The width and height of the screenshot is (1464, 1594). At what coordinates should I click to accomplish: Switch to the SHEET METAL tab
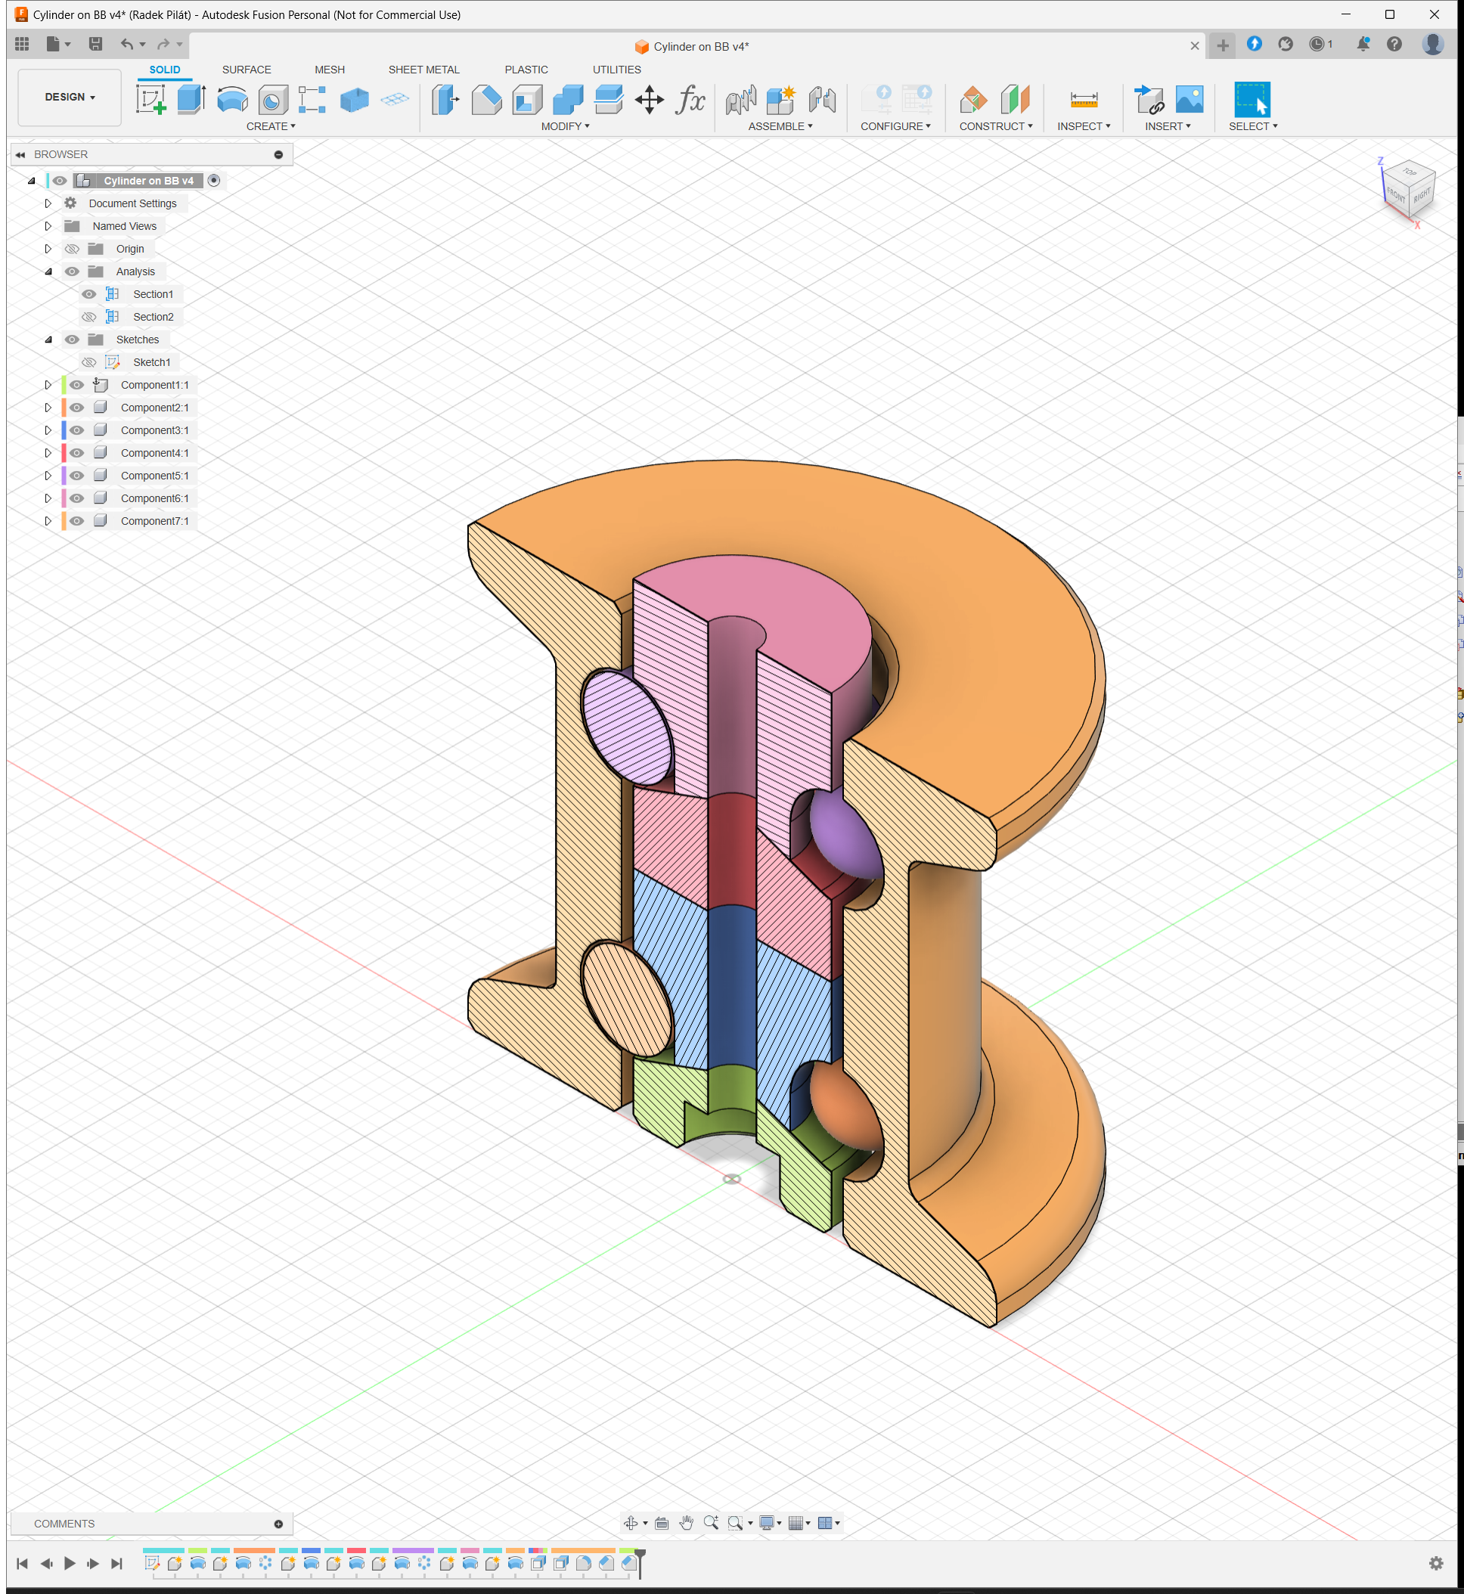[423, 70]
